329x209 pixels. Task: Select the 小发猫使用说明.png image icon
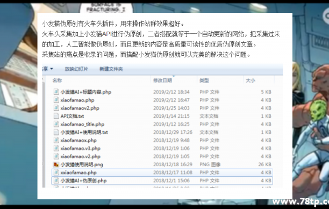(56, 165)
